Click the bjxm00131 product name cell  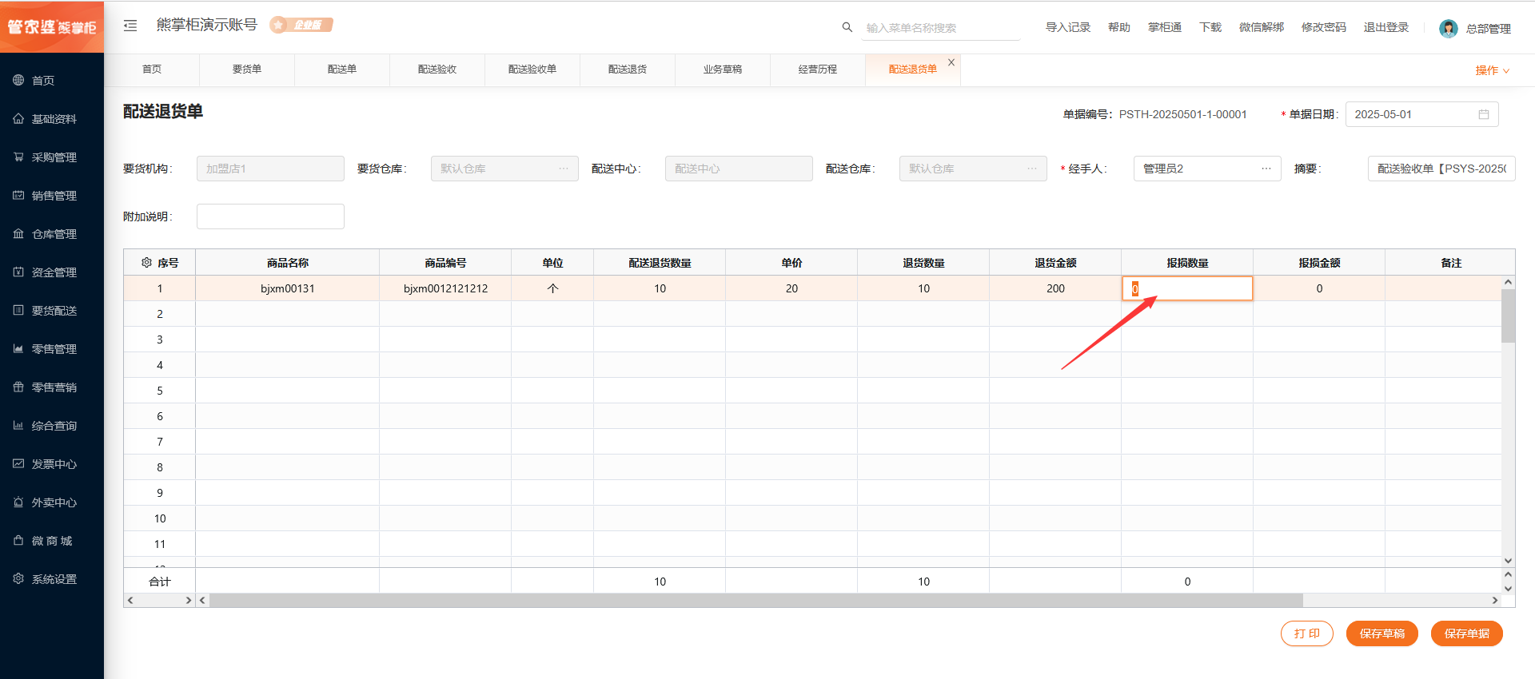pyautogui.click(x=288, y=288)
